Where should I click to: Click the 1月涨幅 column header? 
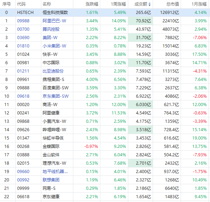point(199,4)
